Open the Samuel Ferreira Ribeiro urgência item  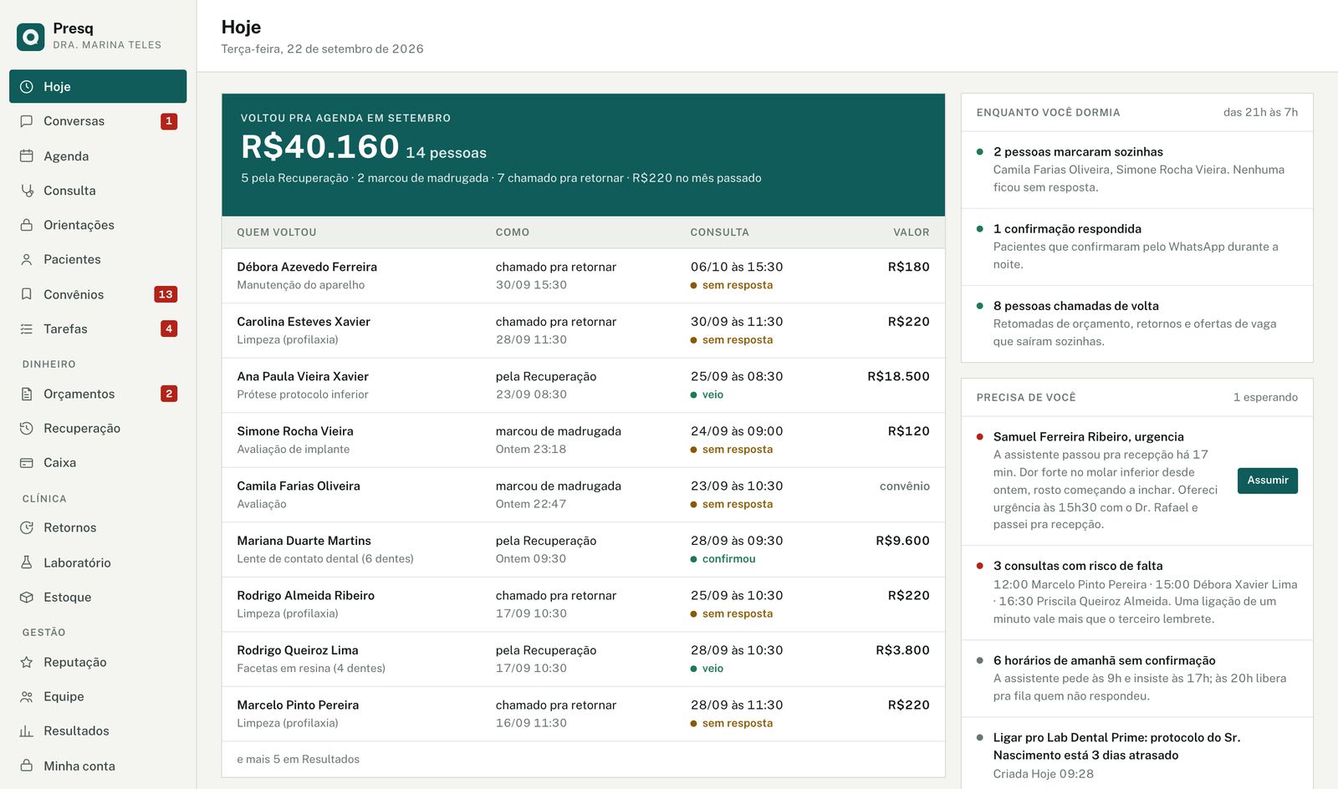click(x=1136, y=481)
